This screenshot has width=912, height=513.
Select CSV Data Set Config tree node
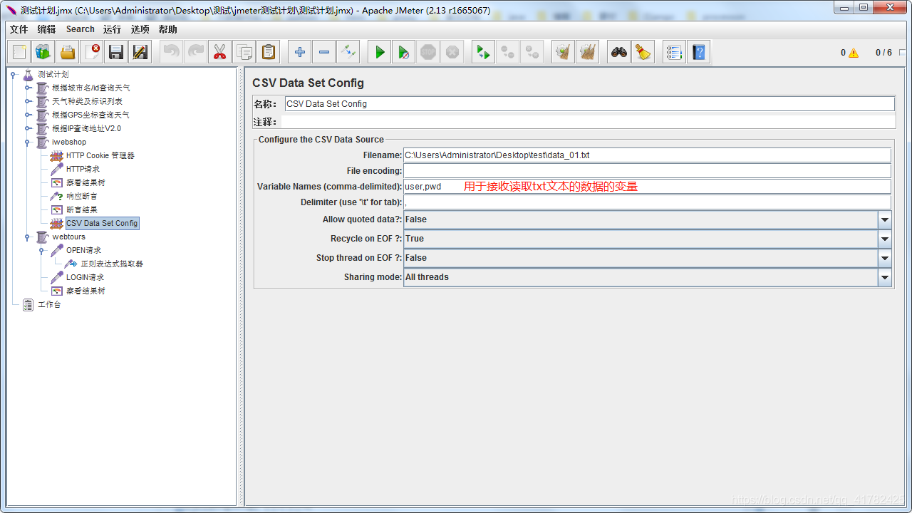pyautogui.click(x=102, y=223)
